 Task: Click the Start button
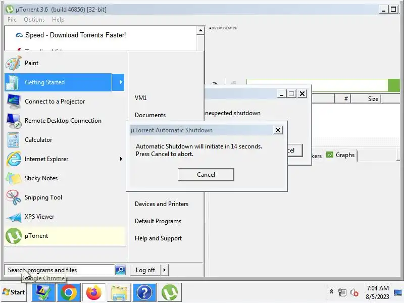click(14, 292)
